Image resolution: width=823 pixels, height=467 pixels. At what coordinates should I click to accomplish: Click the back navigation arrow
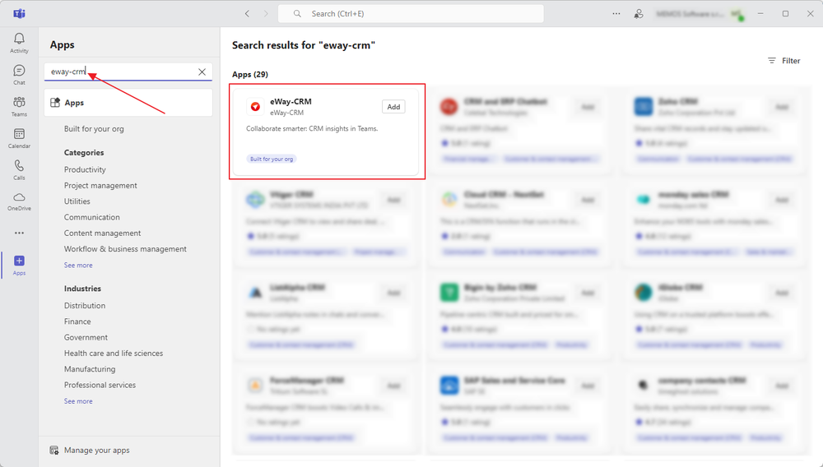point(247,14)
